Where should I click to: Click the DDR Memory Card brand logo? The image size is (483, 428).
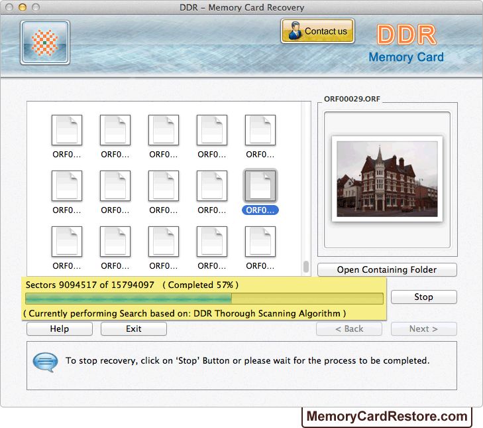pos(406,44)
